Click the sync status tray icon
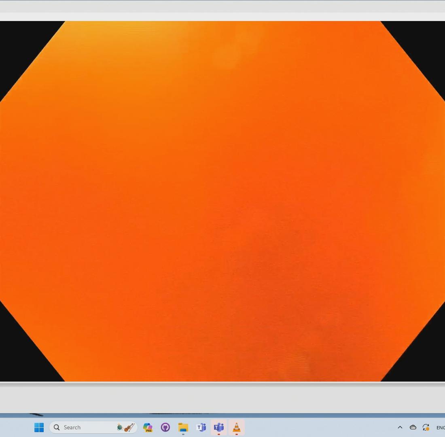The width and height of the screenshot is (445, 437). click(x=426, y=427)
